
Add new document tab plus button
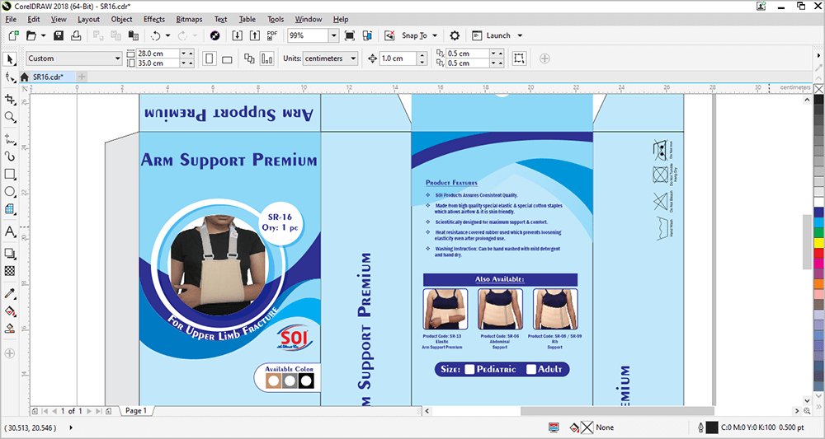82,77
